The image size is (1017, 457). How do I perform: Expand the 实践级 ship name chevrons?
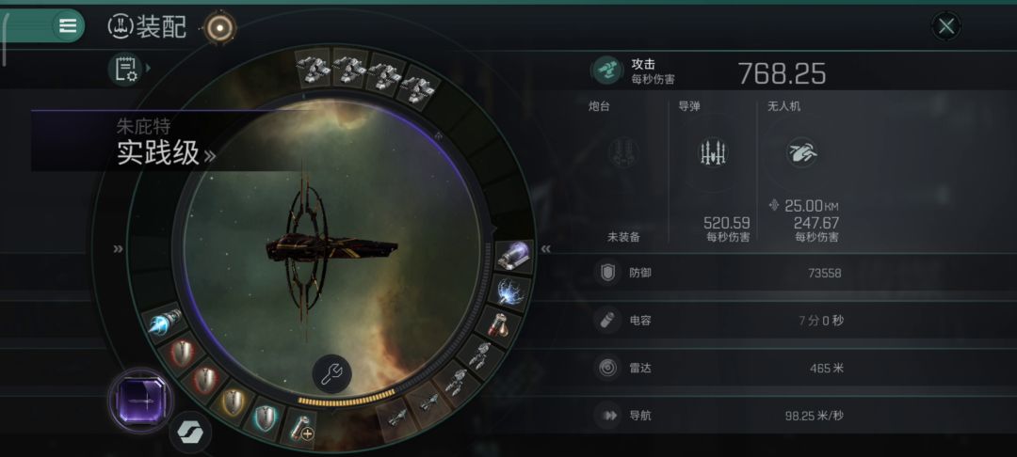[x=209, y=156]
